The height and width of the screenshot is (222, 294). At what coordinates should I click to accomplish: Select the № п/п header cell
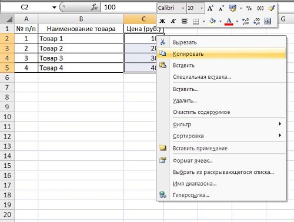click(26, 29)
